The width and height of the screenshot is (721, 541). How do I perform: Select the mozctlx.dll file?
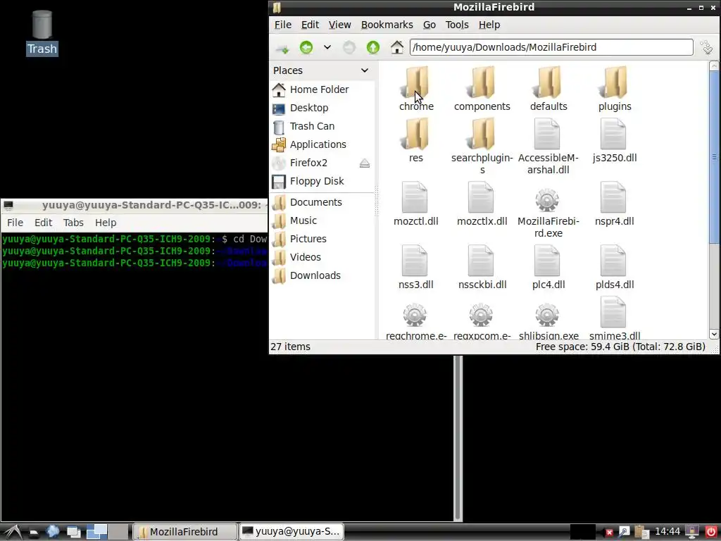[481, 197]
